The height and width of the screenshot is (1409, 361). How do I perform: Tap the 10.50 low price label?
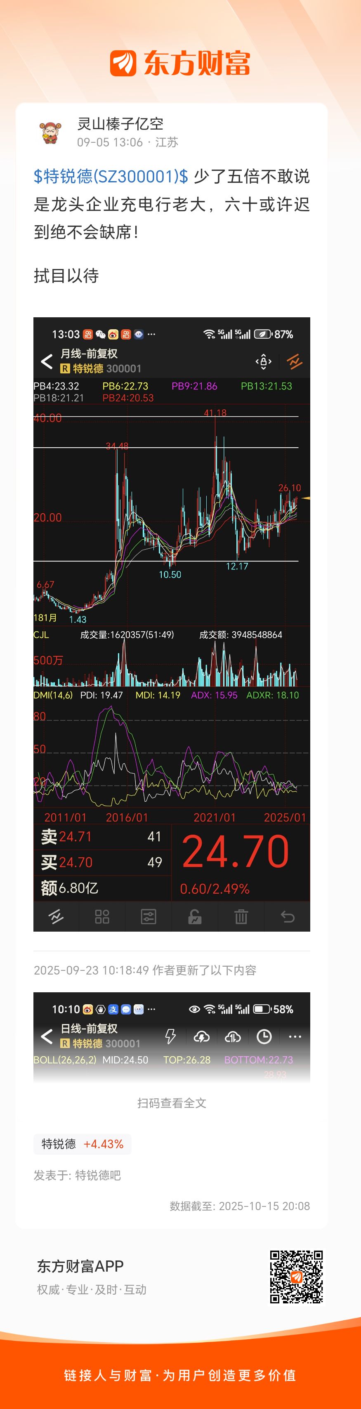[x=170, y=574]
